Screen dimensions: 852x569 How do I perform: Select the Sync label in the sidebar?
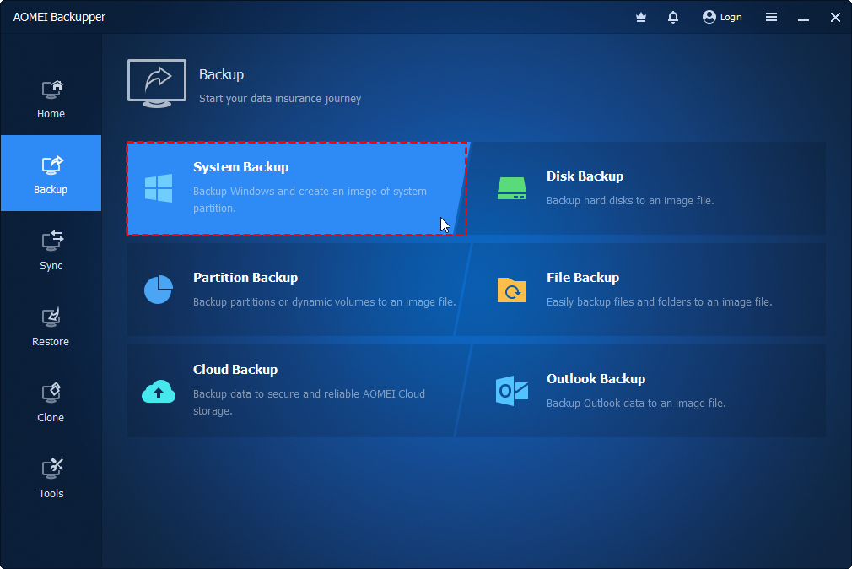click(51, 266)
